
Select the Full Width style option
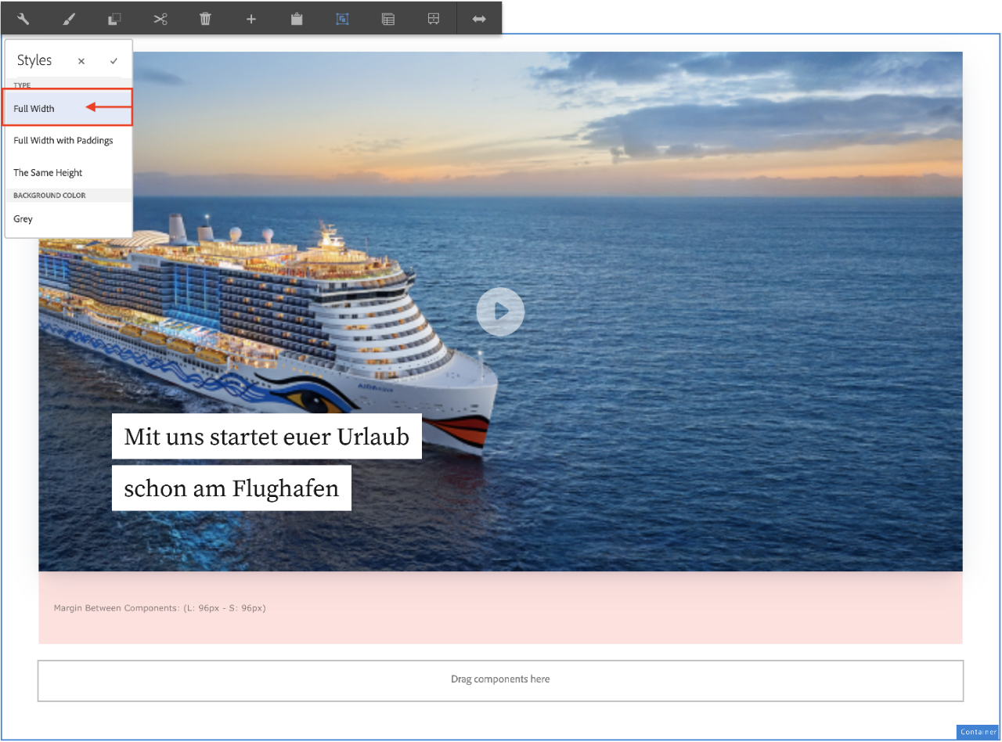(x=34, y=109)
